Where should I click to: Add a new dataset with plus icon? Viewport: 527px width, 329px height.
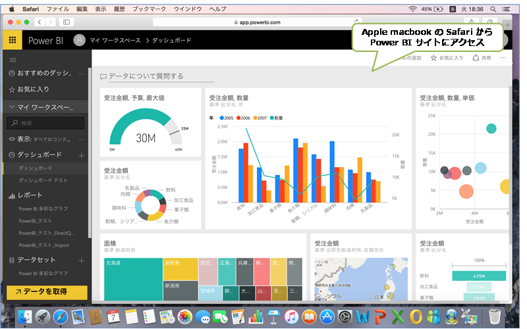tap(81, 261)
